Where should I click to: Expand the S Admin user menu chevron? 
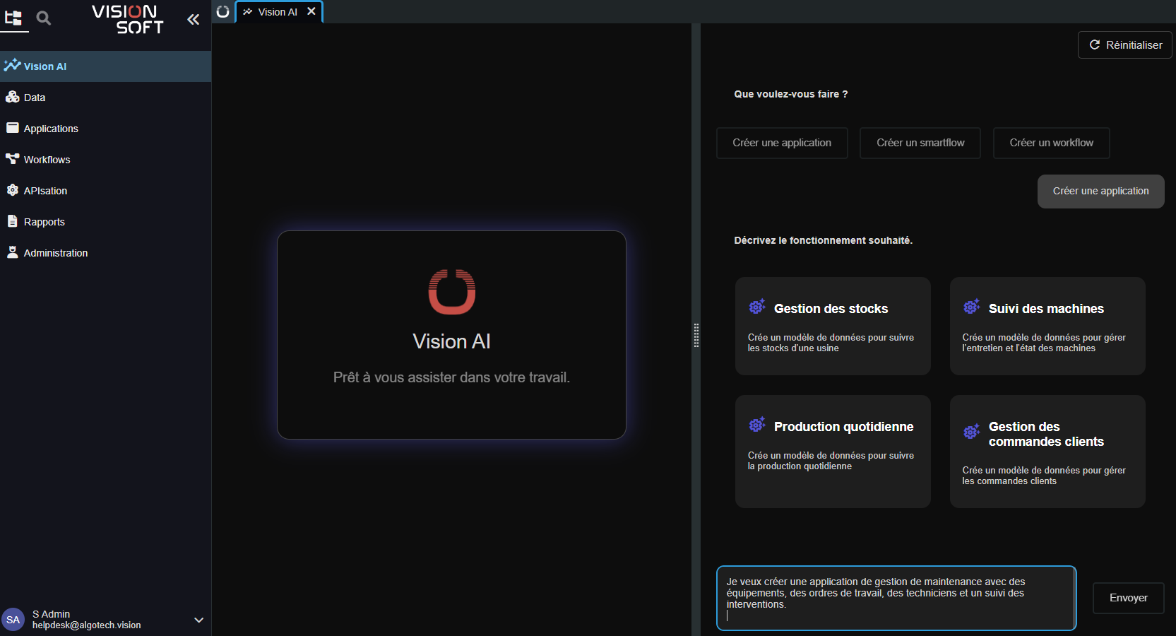tap(198, 620)
